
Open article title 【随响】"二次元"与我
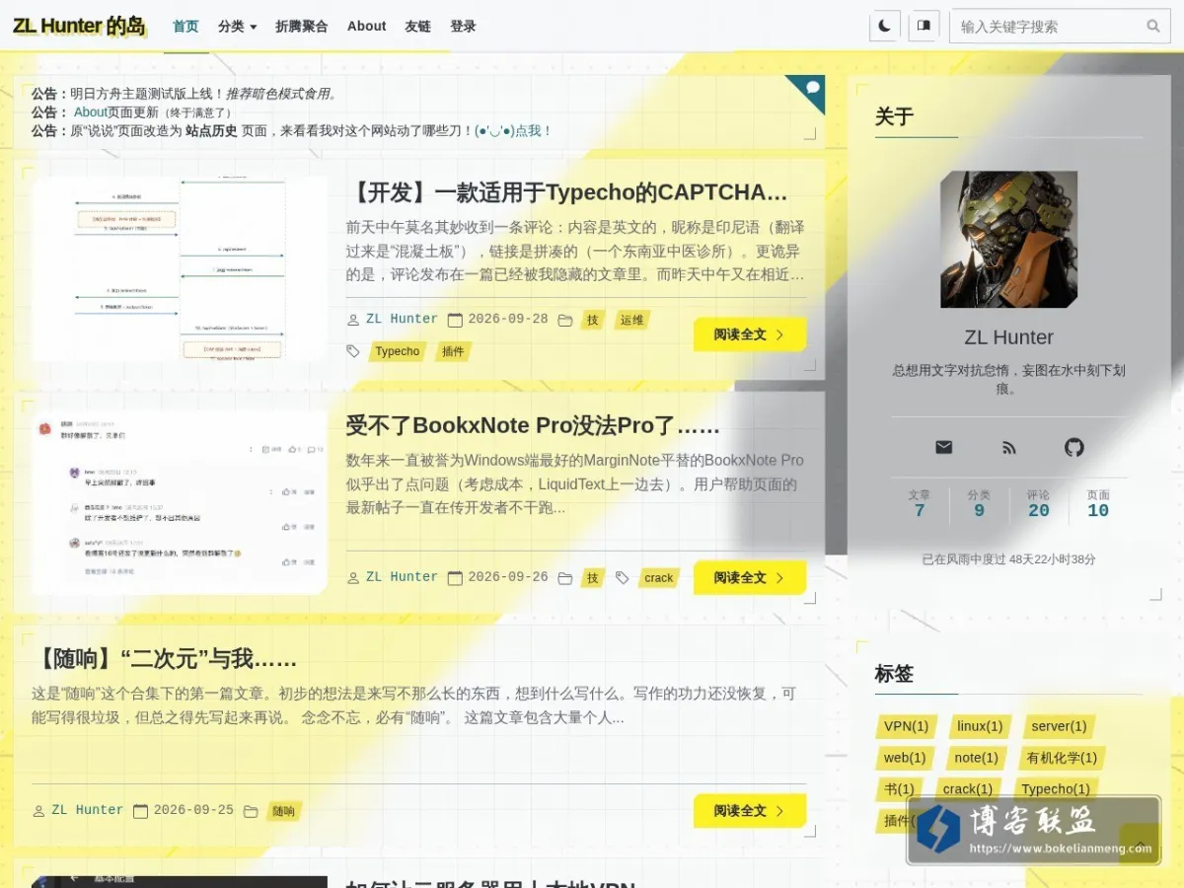[x=165, y=658]
